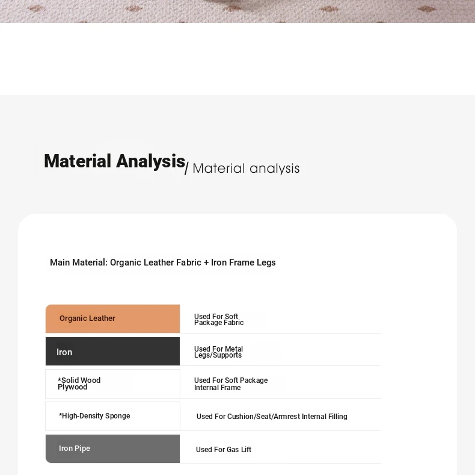
Task: Select the Solid Wood Plywood cell
Action: [112, 383]
